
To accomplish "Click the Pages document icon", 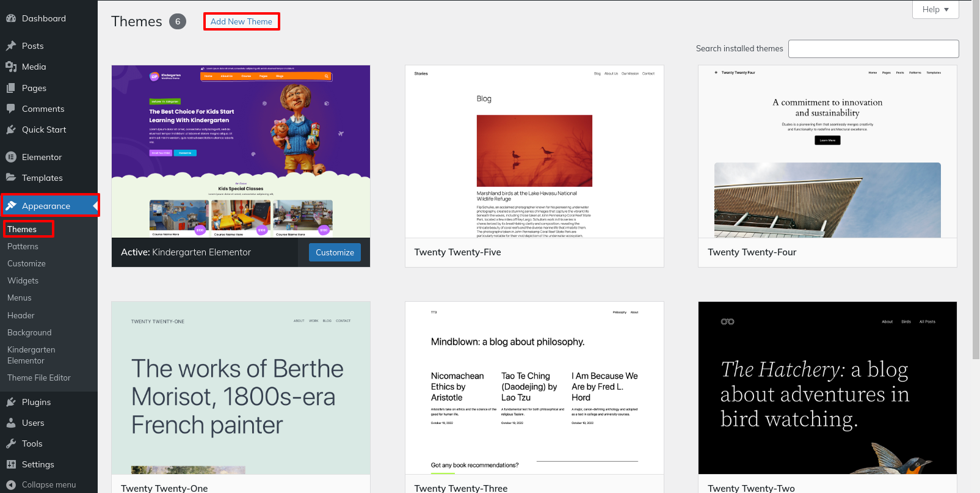I will click(x=11, y=88).
